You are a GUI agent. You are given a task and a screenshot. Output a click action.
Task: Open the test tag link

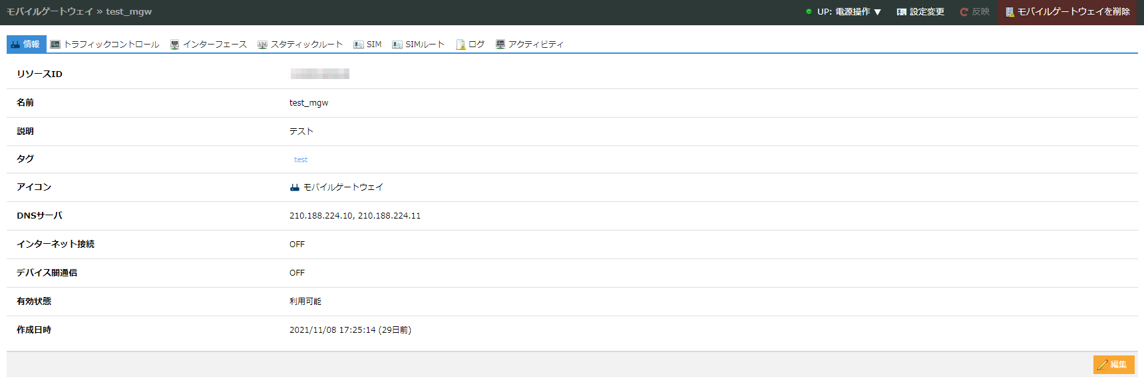pos(301,159)
